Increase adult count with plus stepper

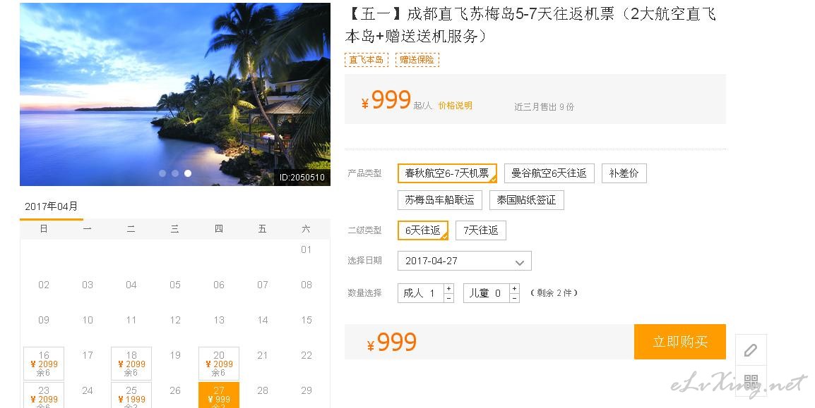point(449,288)
